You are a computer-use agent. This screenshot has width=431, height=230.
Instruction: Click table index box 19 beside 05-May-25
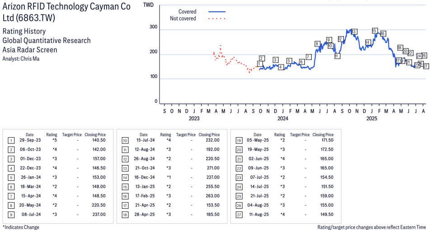239,141
